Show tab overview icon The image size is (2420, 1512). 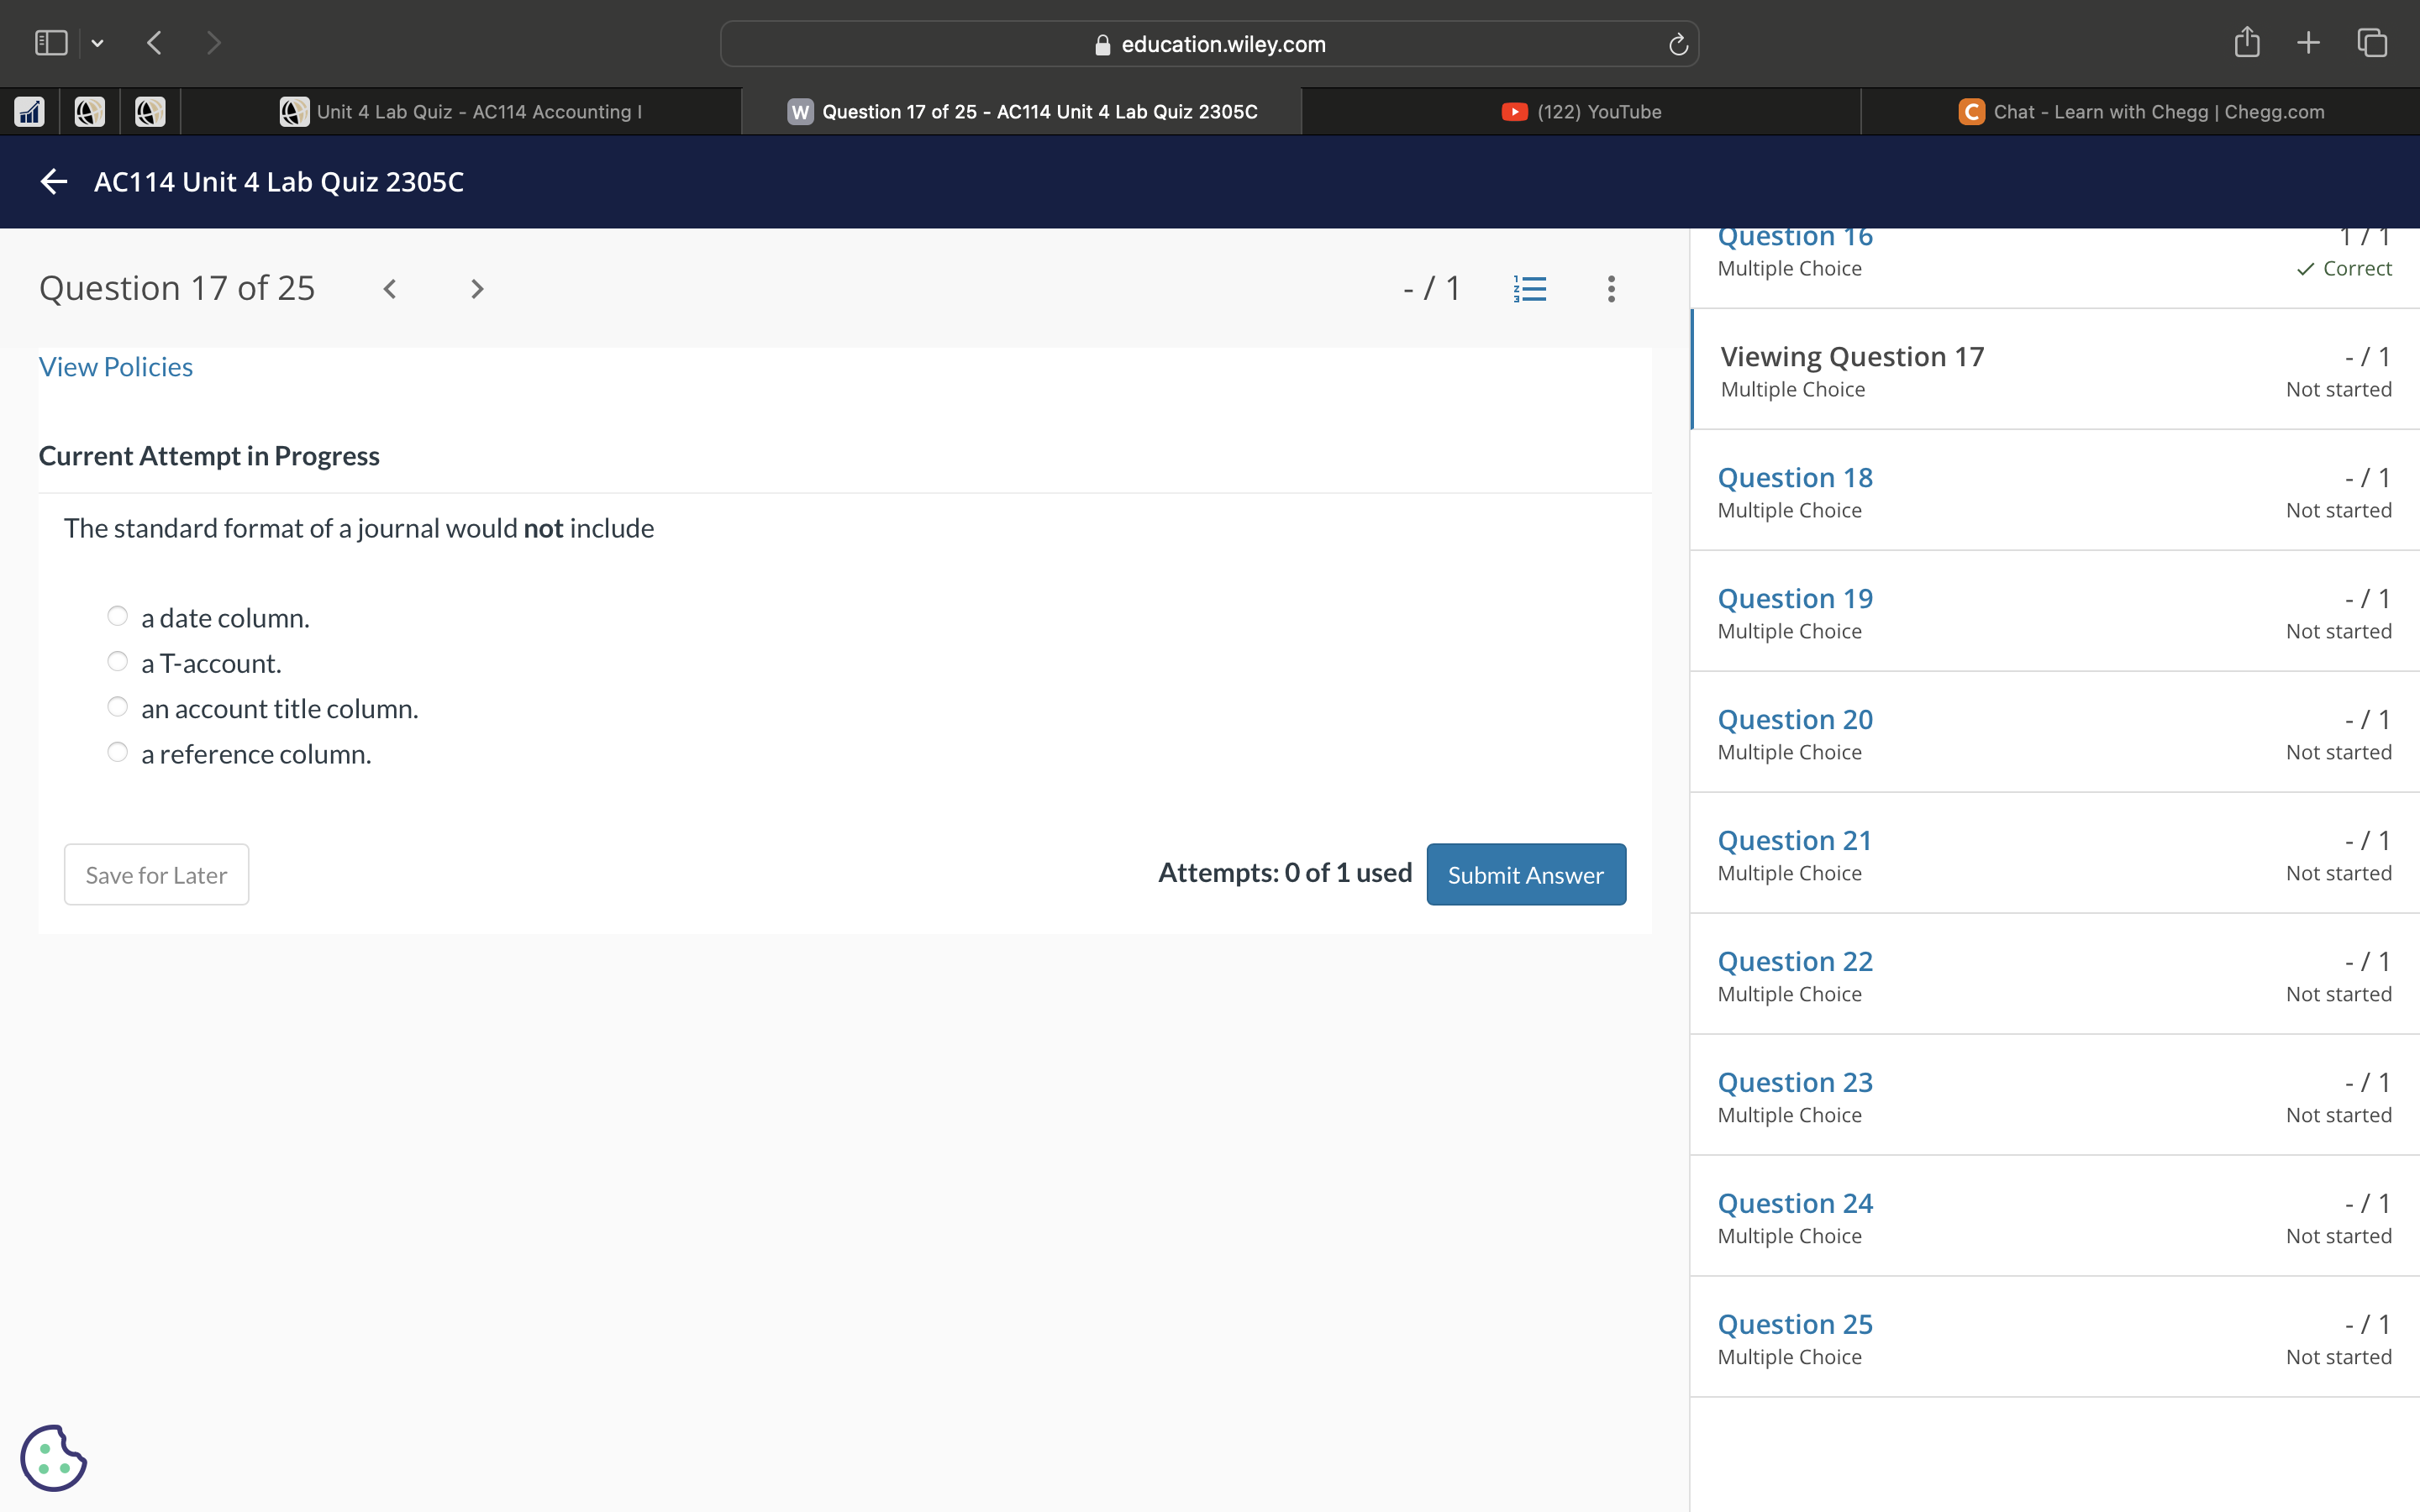pos(2371,43)
